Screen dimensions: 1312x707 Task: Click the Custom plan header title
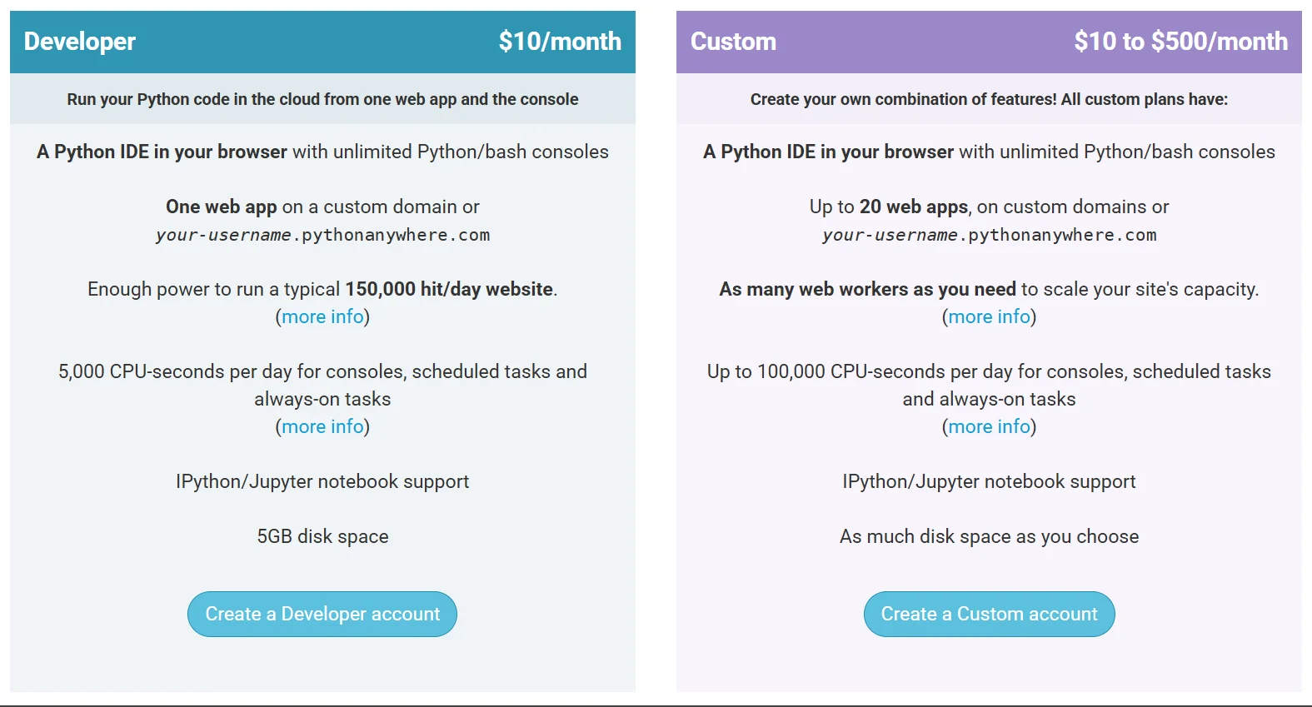point(733,42)
